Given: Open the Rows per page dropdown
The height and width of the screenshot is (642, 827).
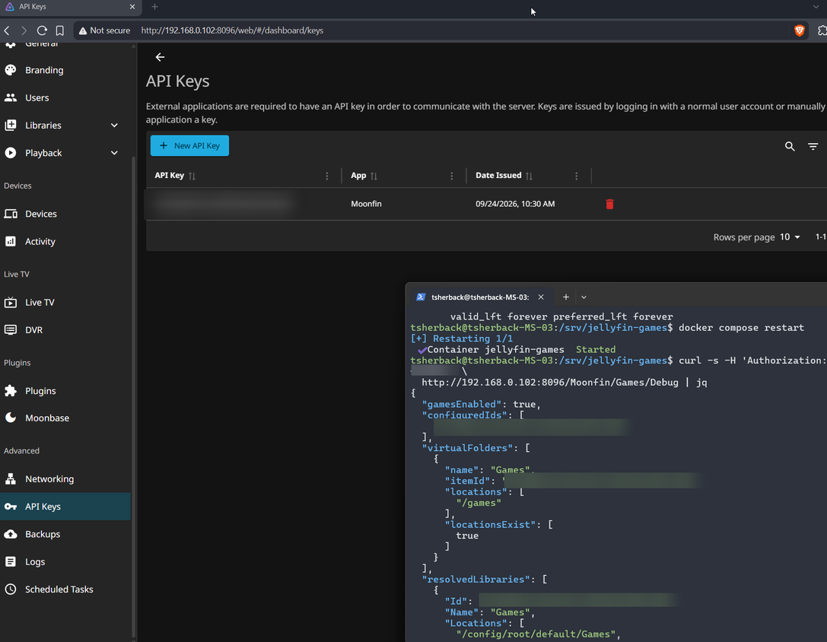Looking at the screenshot, I should 790,237.
